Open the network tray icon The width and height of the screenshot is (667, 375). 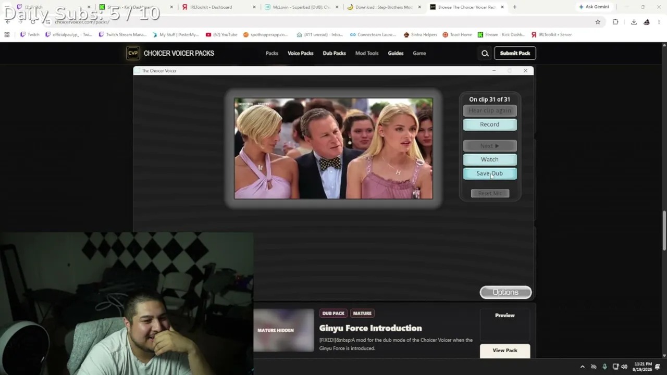tap(615, 367)
